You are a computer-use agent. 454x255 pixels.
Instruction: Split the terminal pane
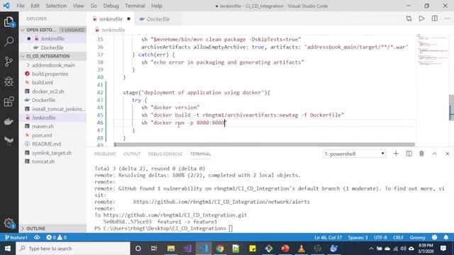click(x=409, y=154)
